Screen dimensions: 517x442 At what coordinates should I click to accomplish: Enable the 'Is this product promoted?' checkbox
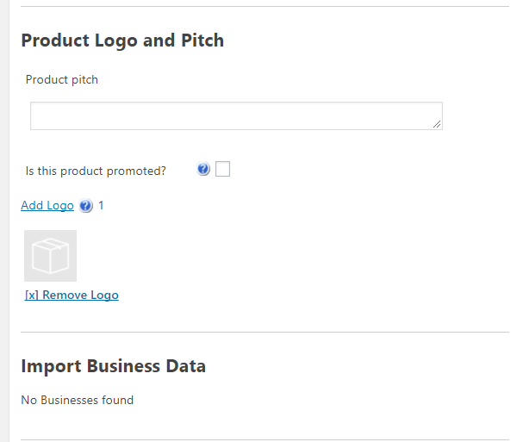pos(222,170)
